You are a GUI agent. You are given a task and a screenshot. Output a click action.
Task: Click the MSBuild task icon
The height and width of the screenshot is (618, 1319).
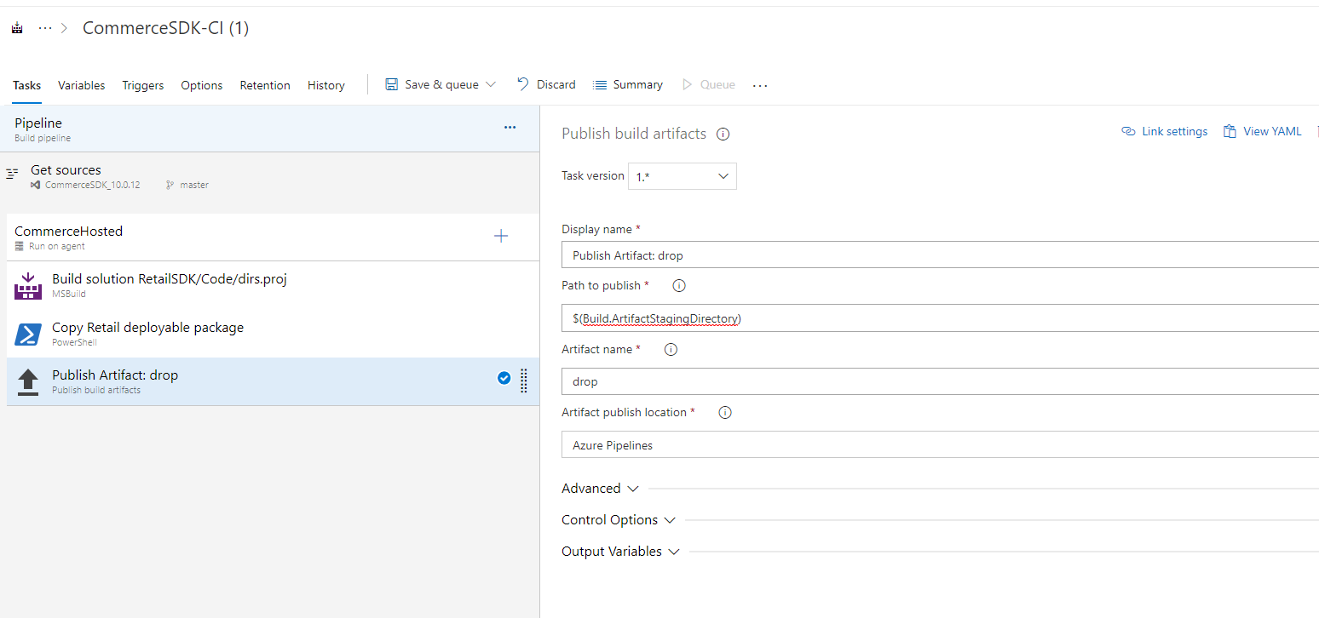click(x=28, y=286)
